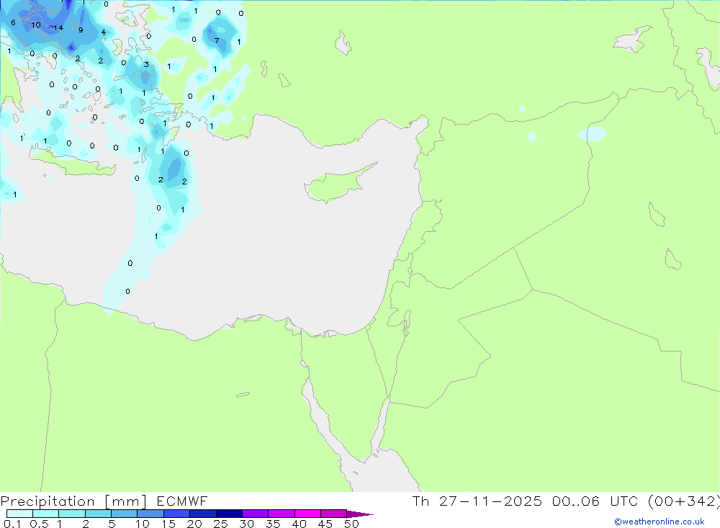The image size is (720, 528).
Task: Select the 40–45 mm legend swatch
Action: (307, 514)
